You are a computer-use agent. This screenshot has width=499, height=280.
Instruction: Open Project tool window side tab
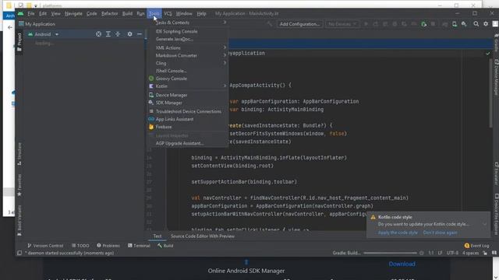19,41
